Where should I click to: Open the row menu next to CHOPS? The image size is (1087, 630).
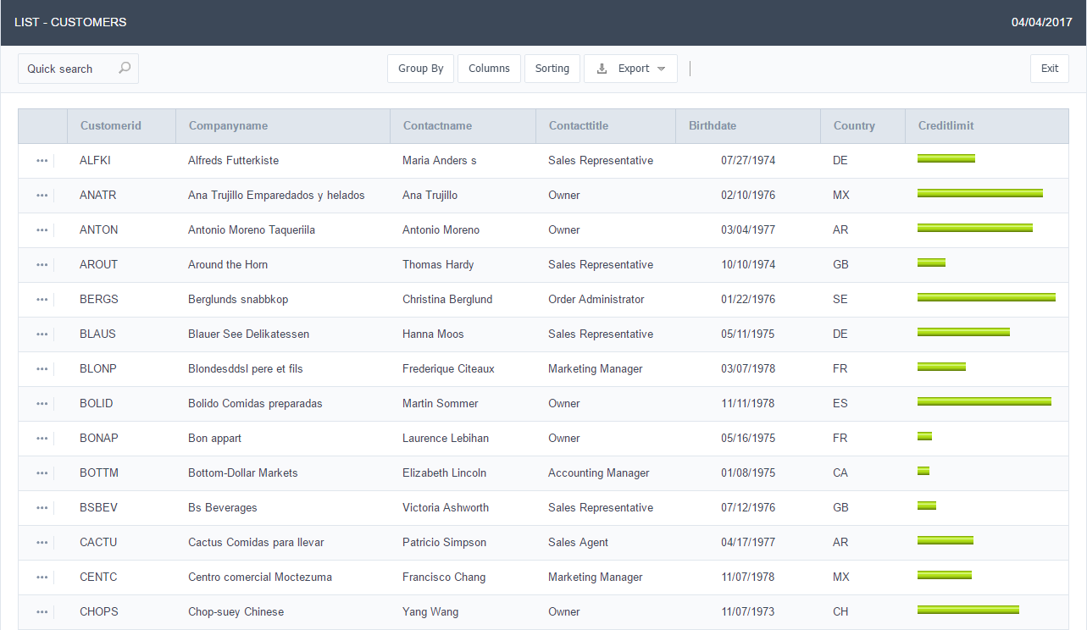click(42, 612)
